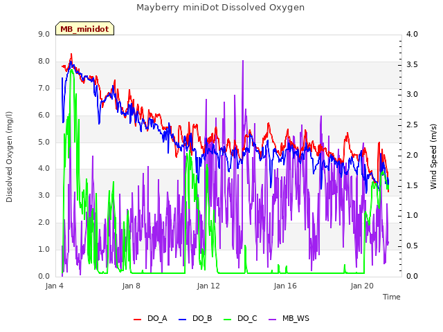Click the 4.0 wind speed axis value

[413, 34]
